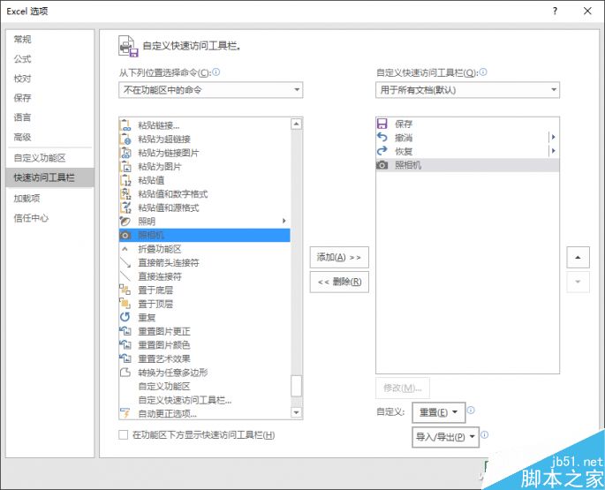
Task: Click command list scrollbar down arrow
Action: [297, 412]
